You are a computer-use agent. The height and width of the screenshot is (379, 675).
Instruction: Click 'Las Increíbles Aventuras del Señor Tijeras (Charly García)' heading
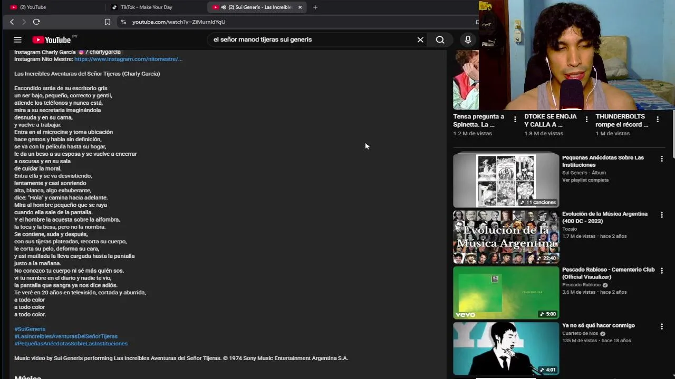[87, 74]
